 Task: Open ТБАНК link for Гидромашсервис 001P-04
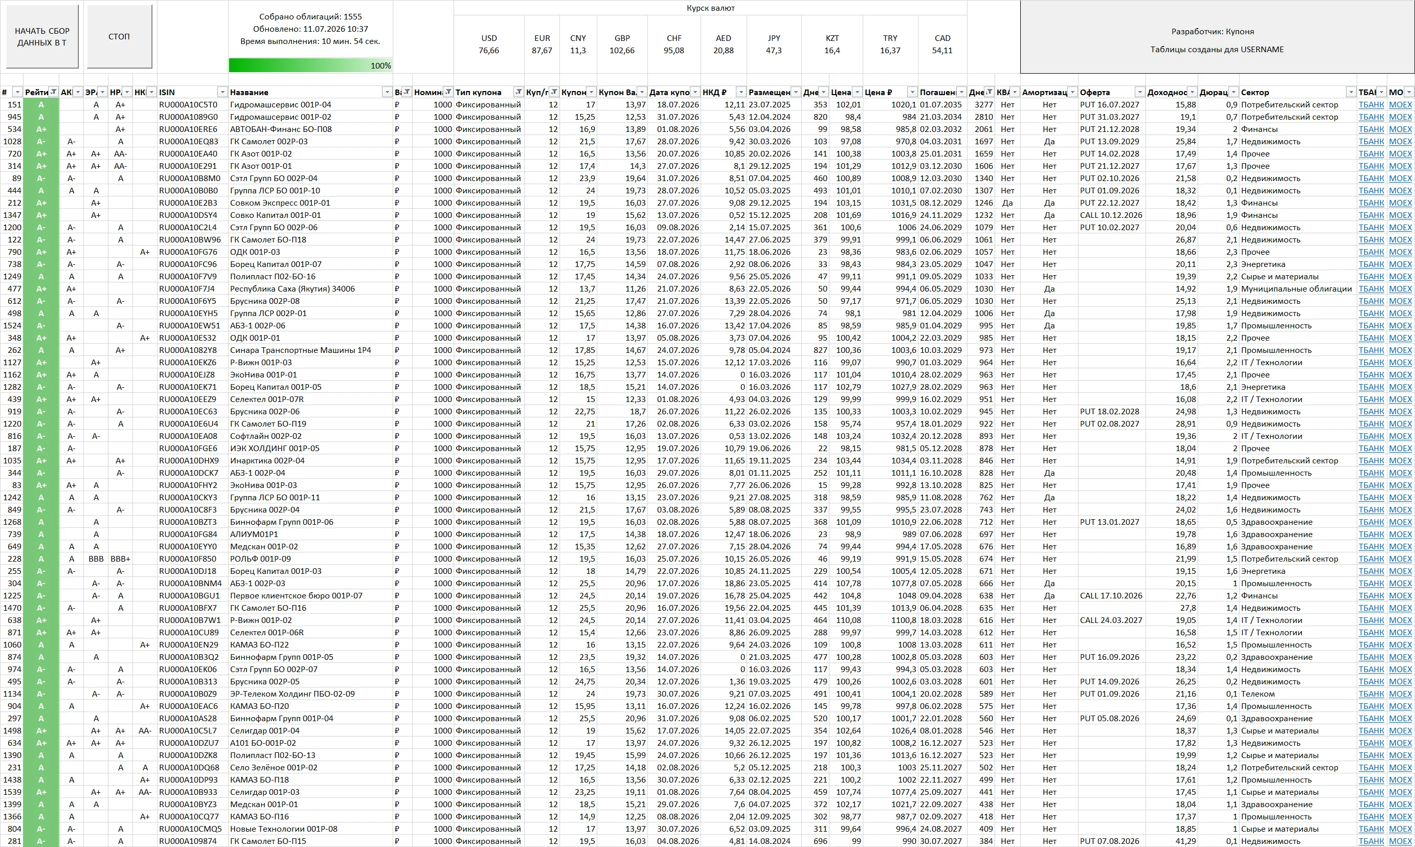(x=1371, y=105)
